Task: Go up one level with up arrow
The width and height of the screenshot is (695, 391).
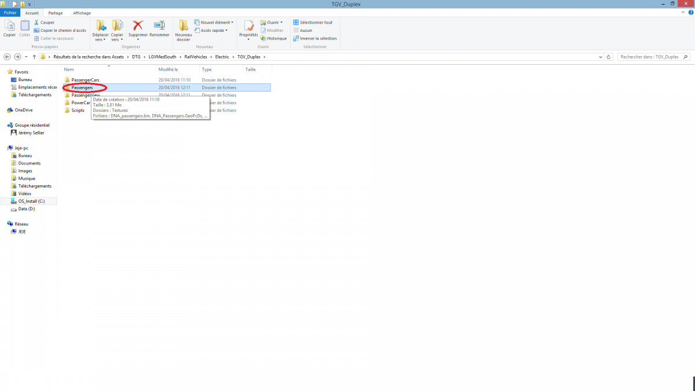Action: (34, 57)
